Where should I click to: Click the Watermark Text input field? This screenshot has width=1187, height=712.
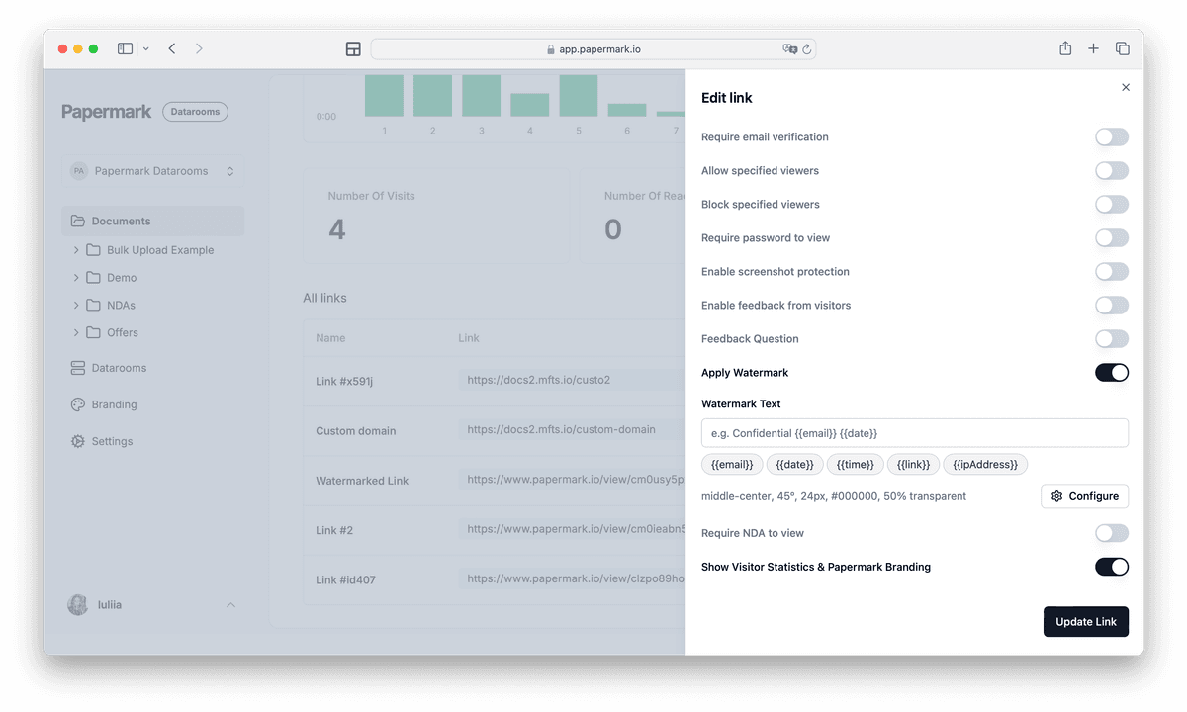(x=914, y=433)
